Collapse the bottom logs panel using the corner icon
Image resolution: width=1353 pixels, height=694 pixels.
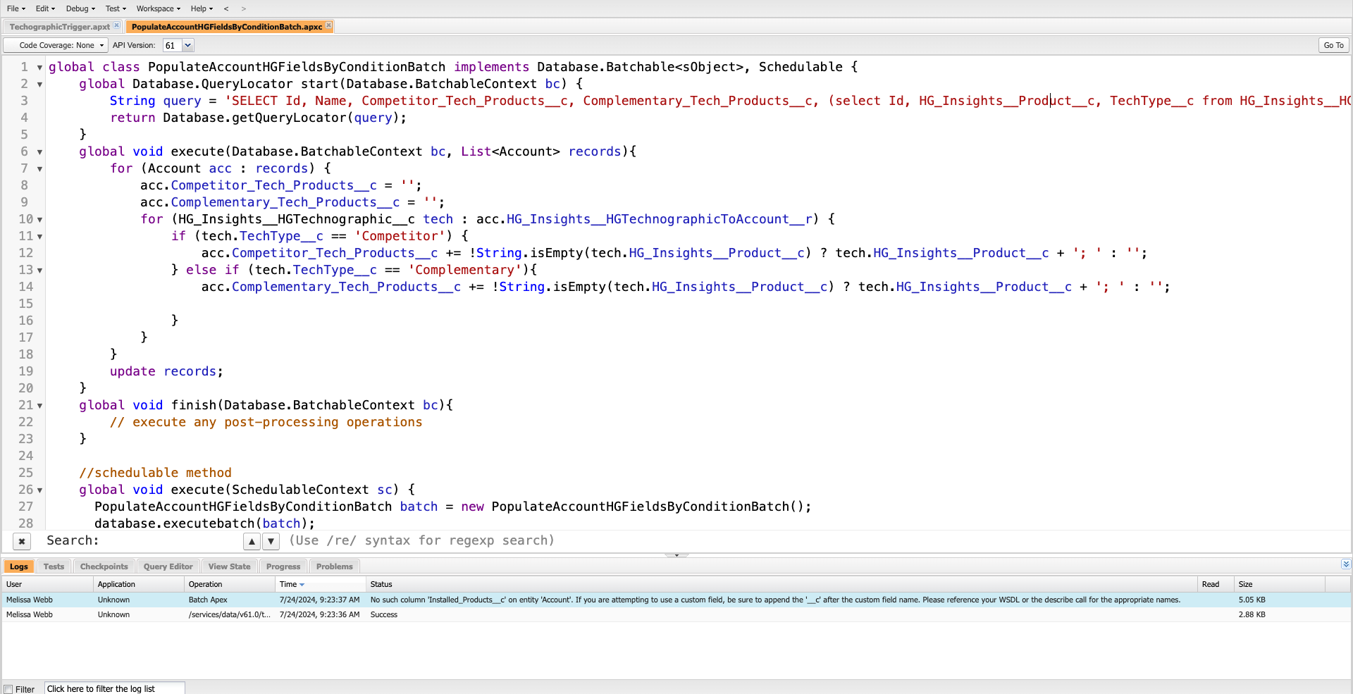[x=1346, y=564]
